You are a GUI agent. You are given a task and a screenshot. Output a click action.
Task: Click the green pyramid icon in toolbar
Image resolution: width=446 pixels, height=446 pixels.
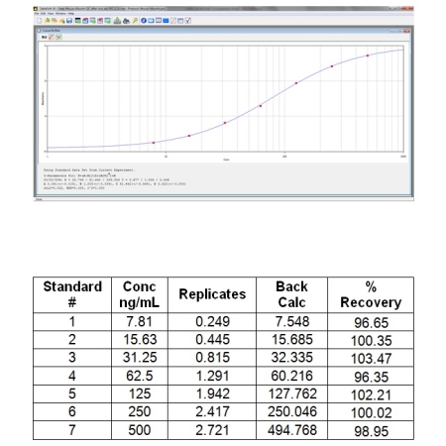tap(117, 21)
